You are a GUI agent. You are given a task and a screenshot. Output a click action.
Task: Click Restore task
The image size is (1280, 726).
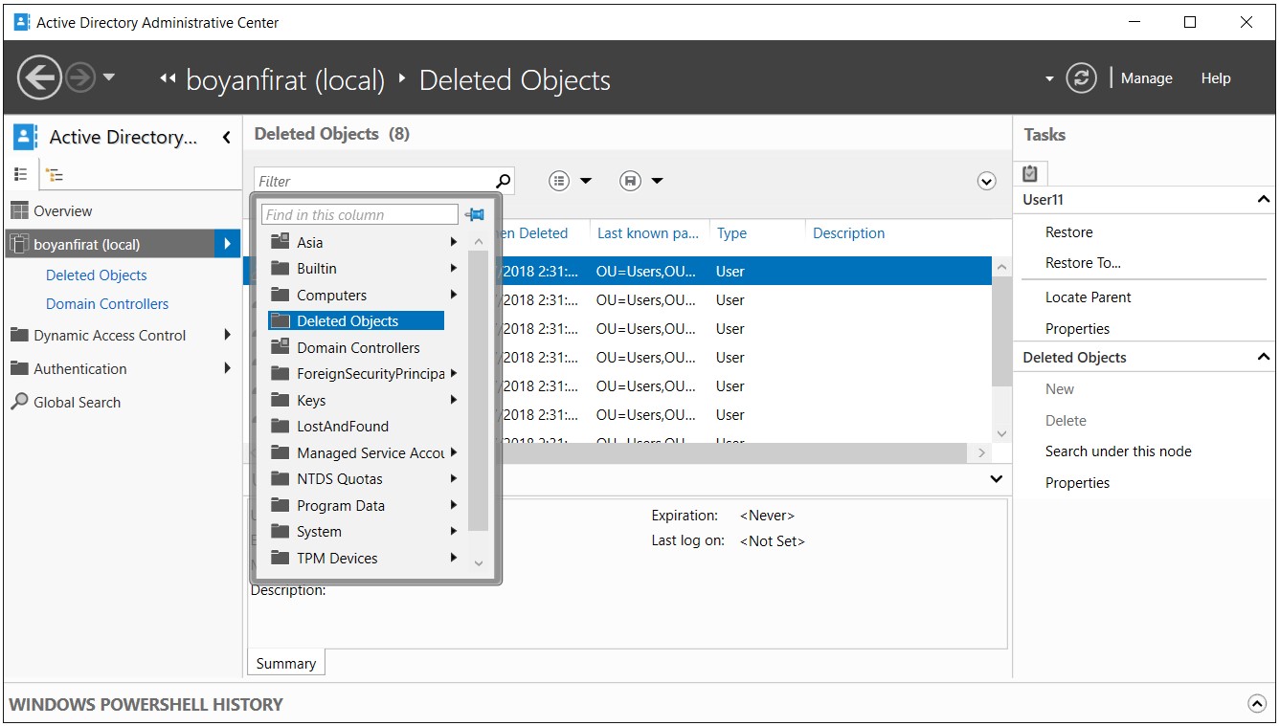coord(1069,232)
